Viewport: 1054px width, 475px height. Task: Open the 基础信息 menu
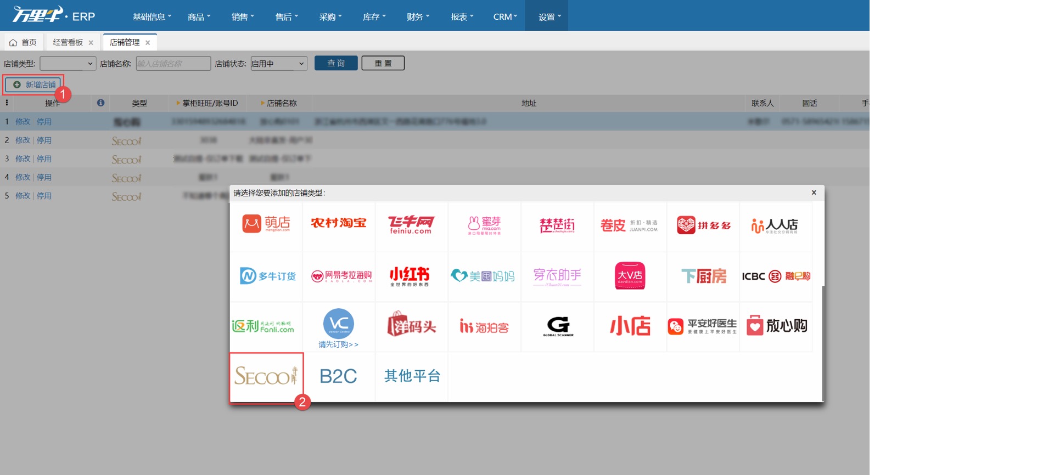click(x=152, y=16)
